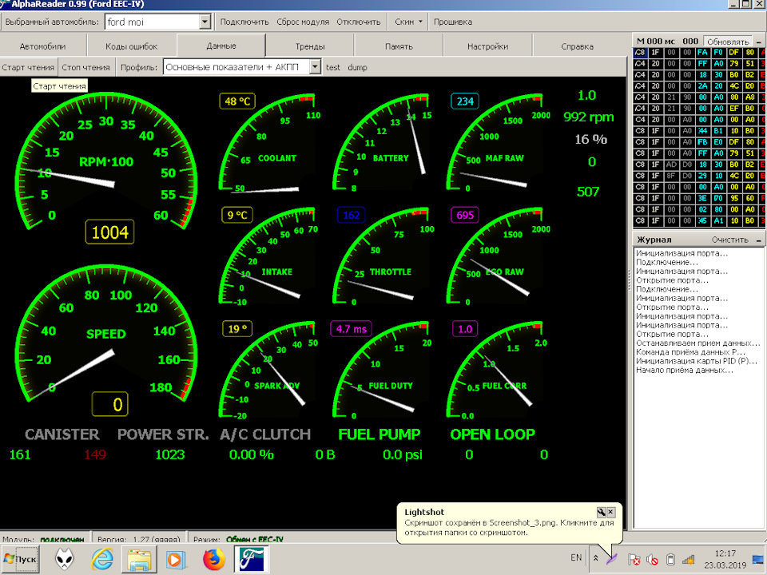The image size is (767, 575).
Task: Click the Отключить button
Action: pos(358,22)
